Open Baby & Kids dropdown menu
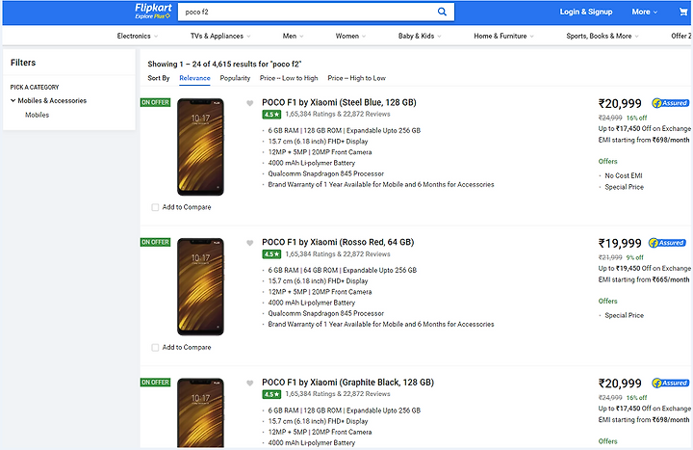The width and height of the screenshot is (693, 450). click(420, 36)
